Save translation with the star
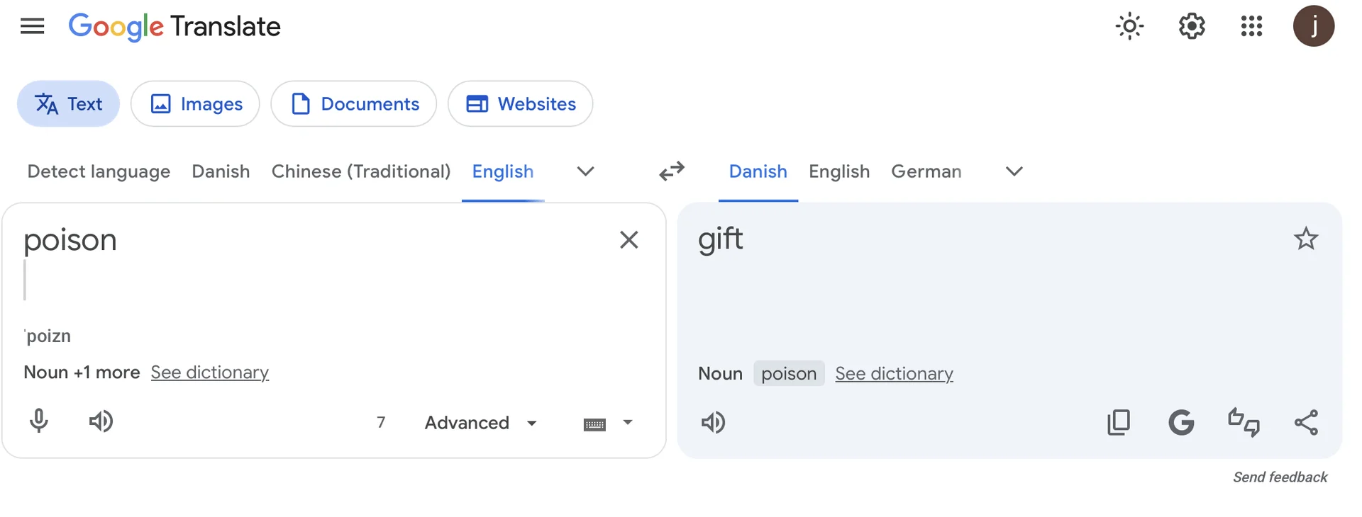Screen dimensions: 1362x517 pos(1306,239)
